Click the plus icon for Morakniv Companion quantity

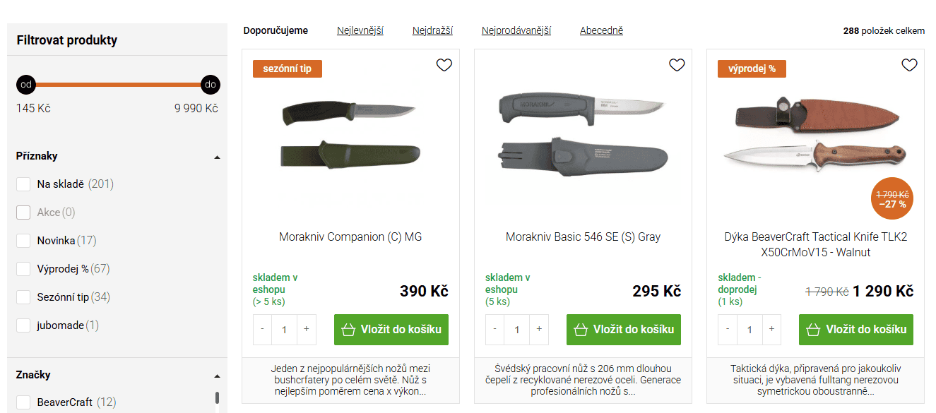(x=306, y=329)
